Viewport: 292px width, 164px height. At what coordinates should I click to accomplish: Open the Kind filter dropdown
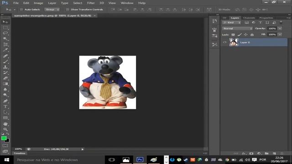pyautogui.click(x=232, y=23)
